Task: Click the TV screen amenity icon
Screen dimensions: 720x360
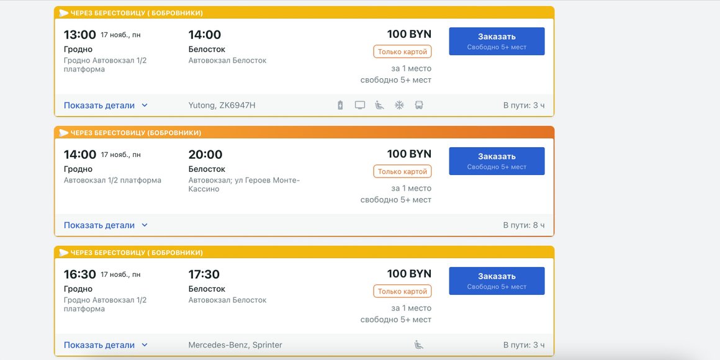Action: pyautogui.click(x=360, y=106)
